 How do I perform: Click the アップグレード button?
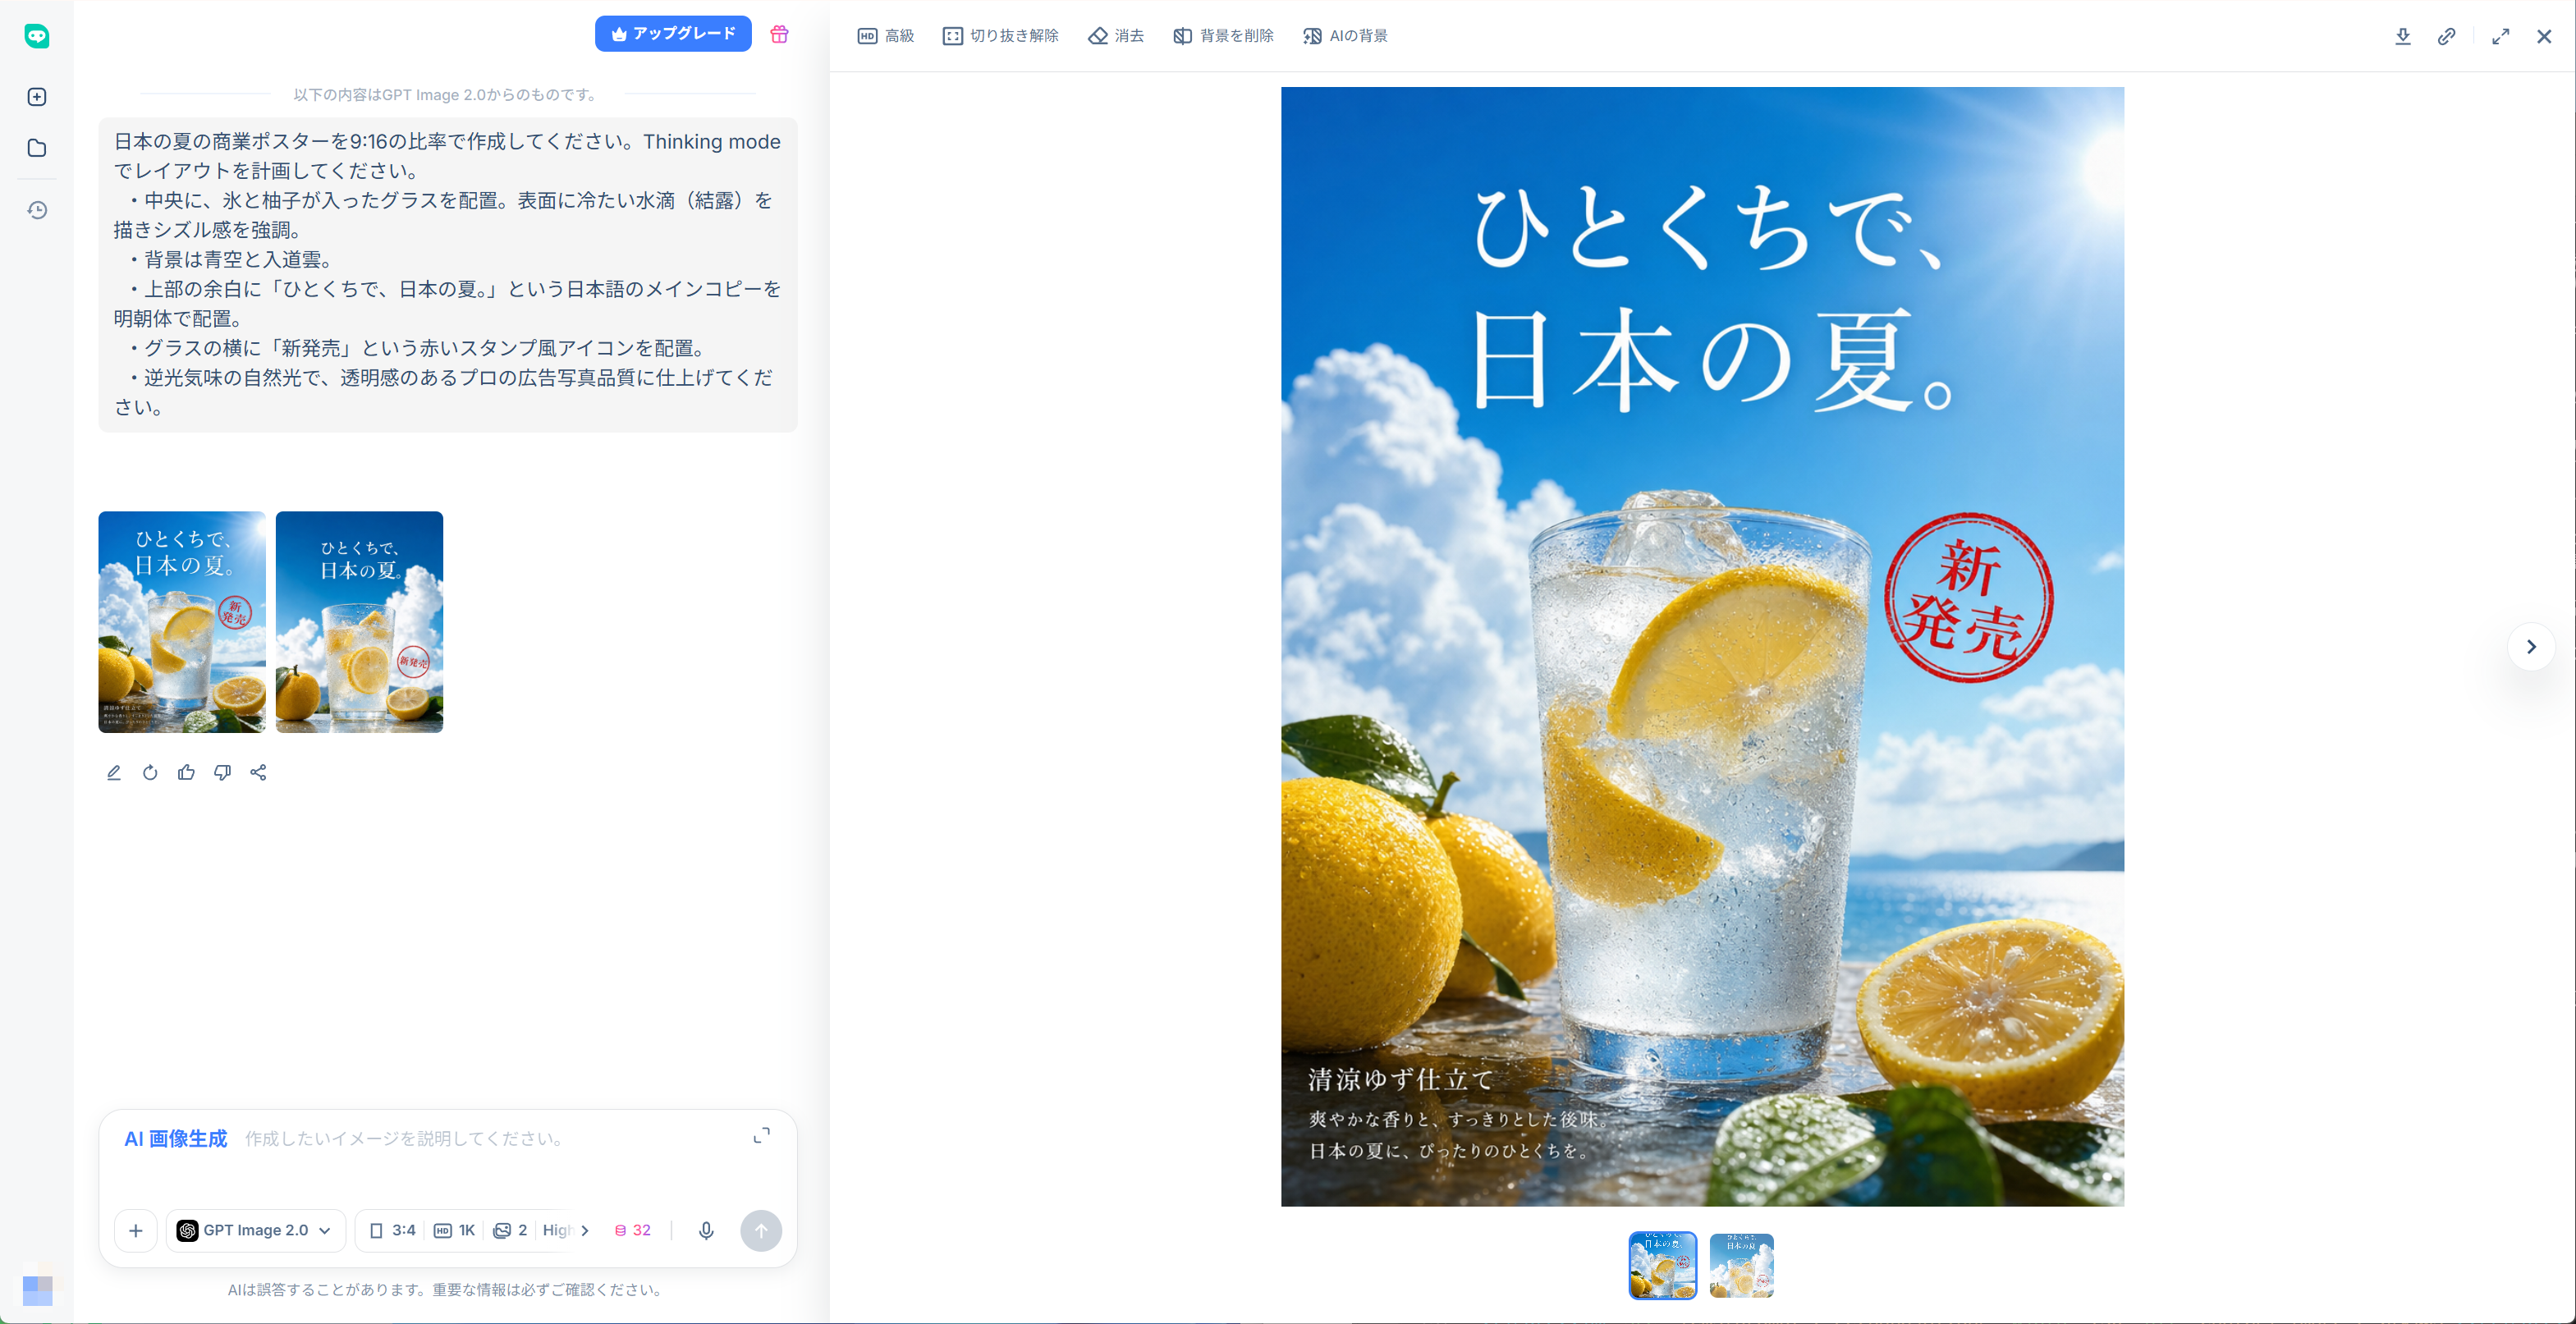pyautogui.click(x=673, y=33)
